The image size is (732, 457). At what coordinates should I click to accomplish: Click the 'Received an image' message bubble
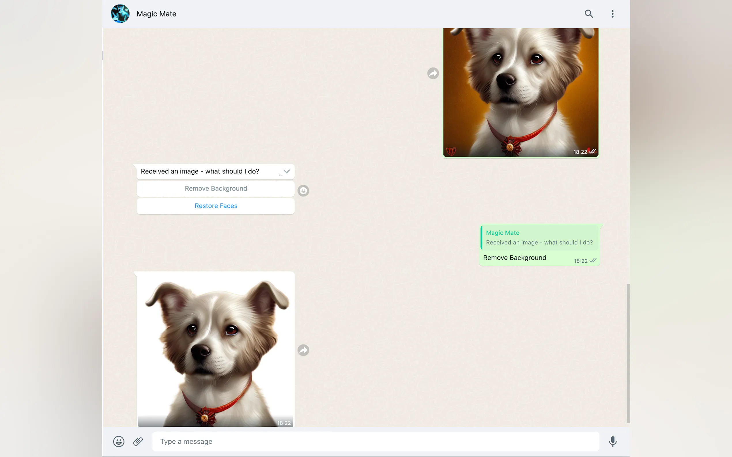point(200,172)
